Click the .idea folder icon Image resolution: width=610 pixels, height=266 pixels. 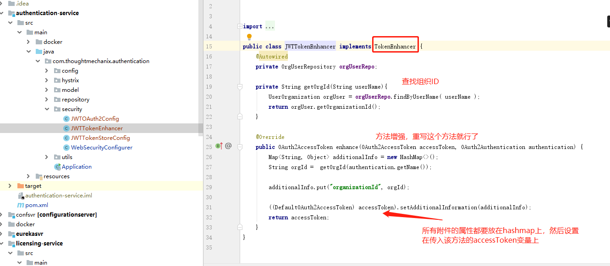point(11,3)
